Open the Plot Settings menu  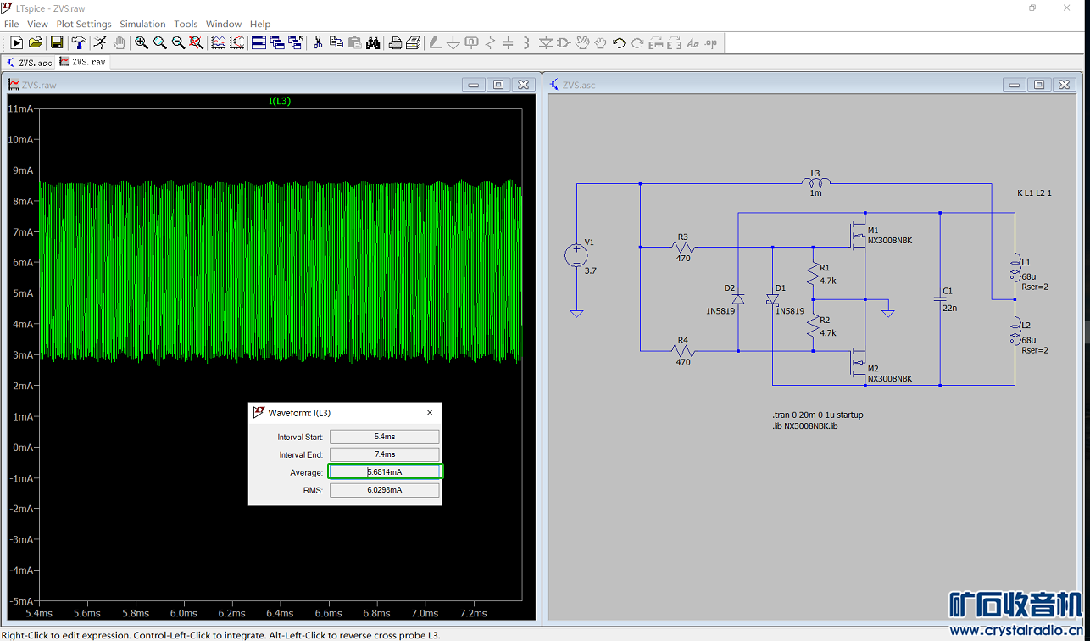[84, 24]
